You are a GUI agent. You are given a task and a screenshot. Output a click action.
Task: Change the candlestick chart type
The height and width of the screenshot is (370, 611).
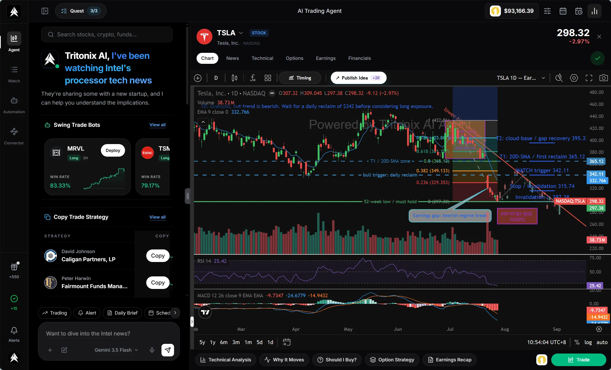click(x=234, y=78)
